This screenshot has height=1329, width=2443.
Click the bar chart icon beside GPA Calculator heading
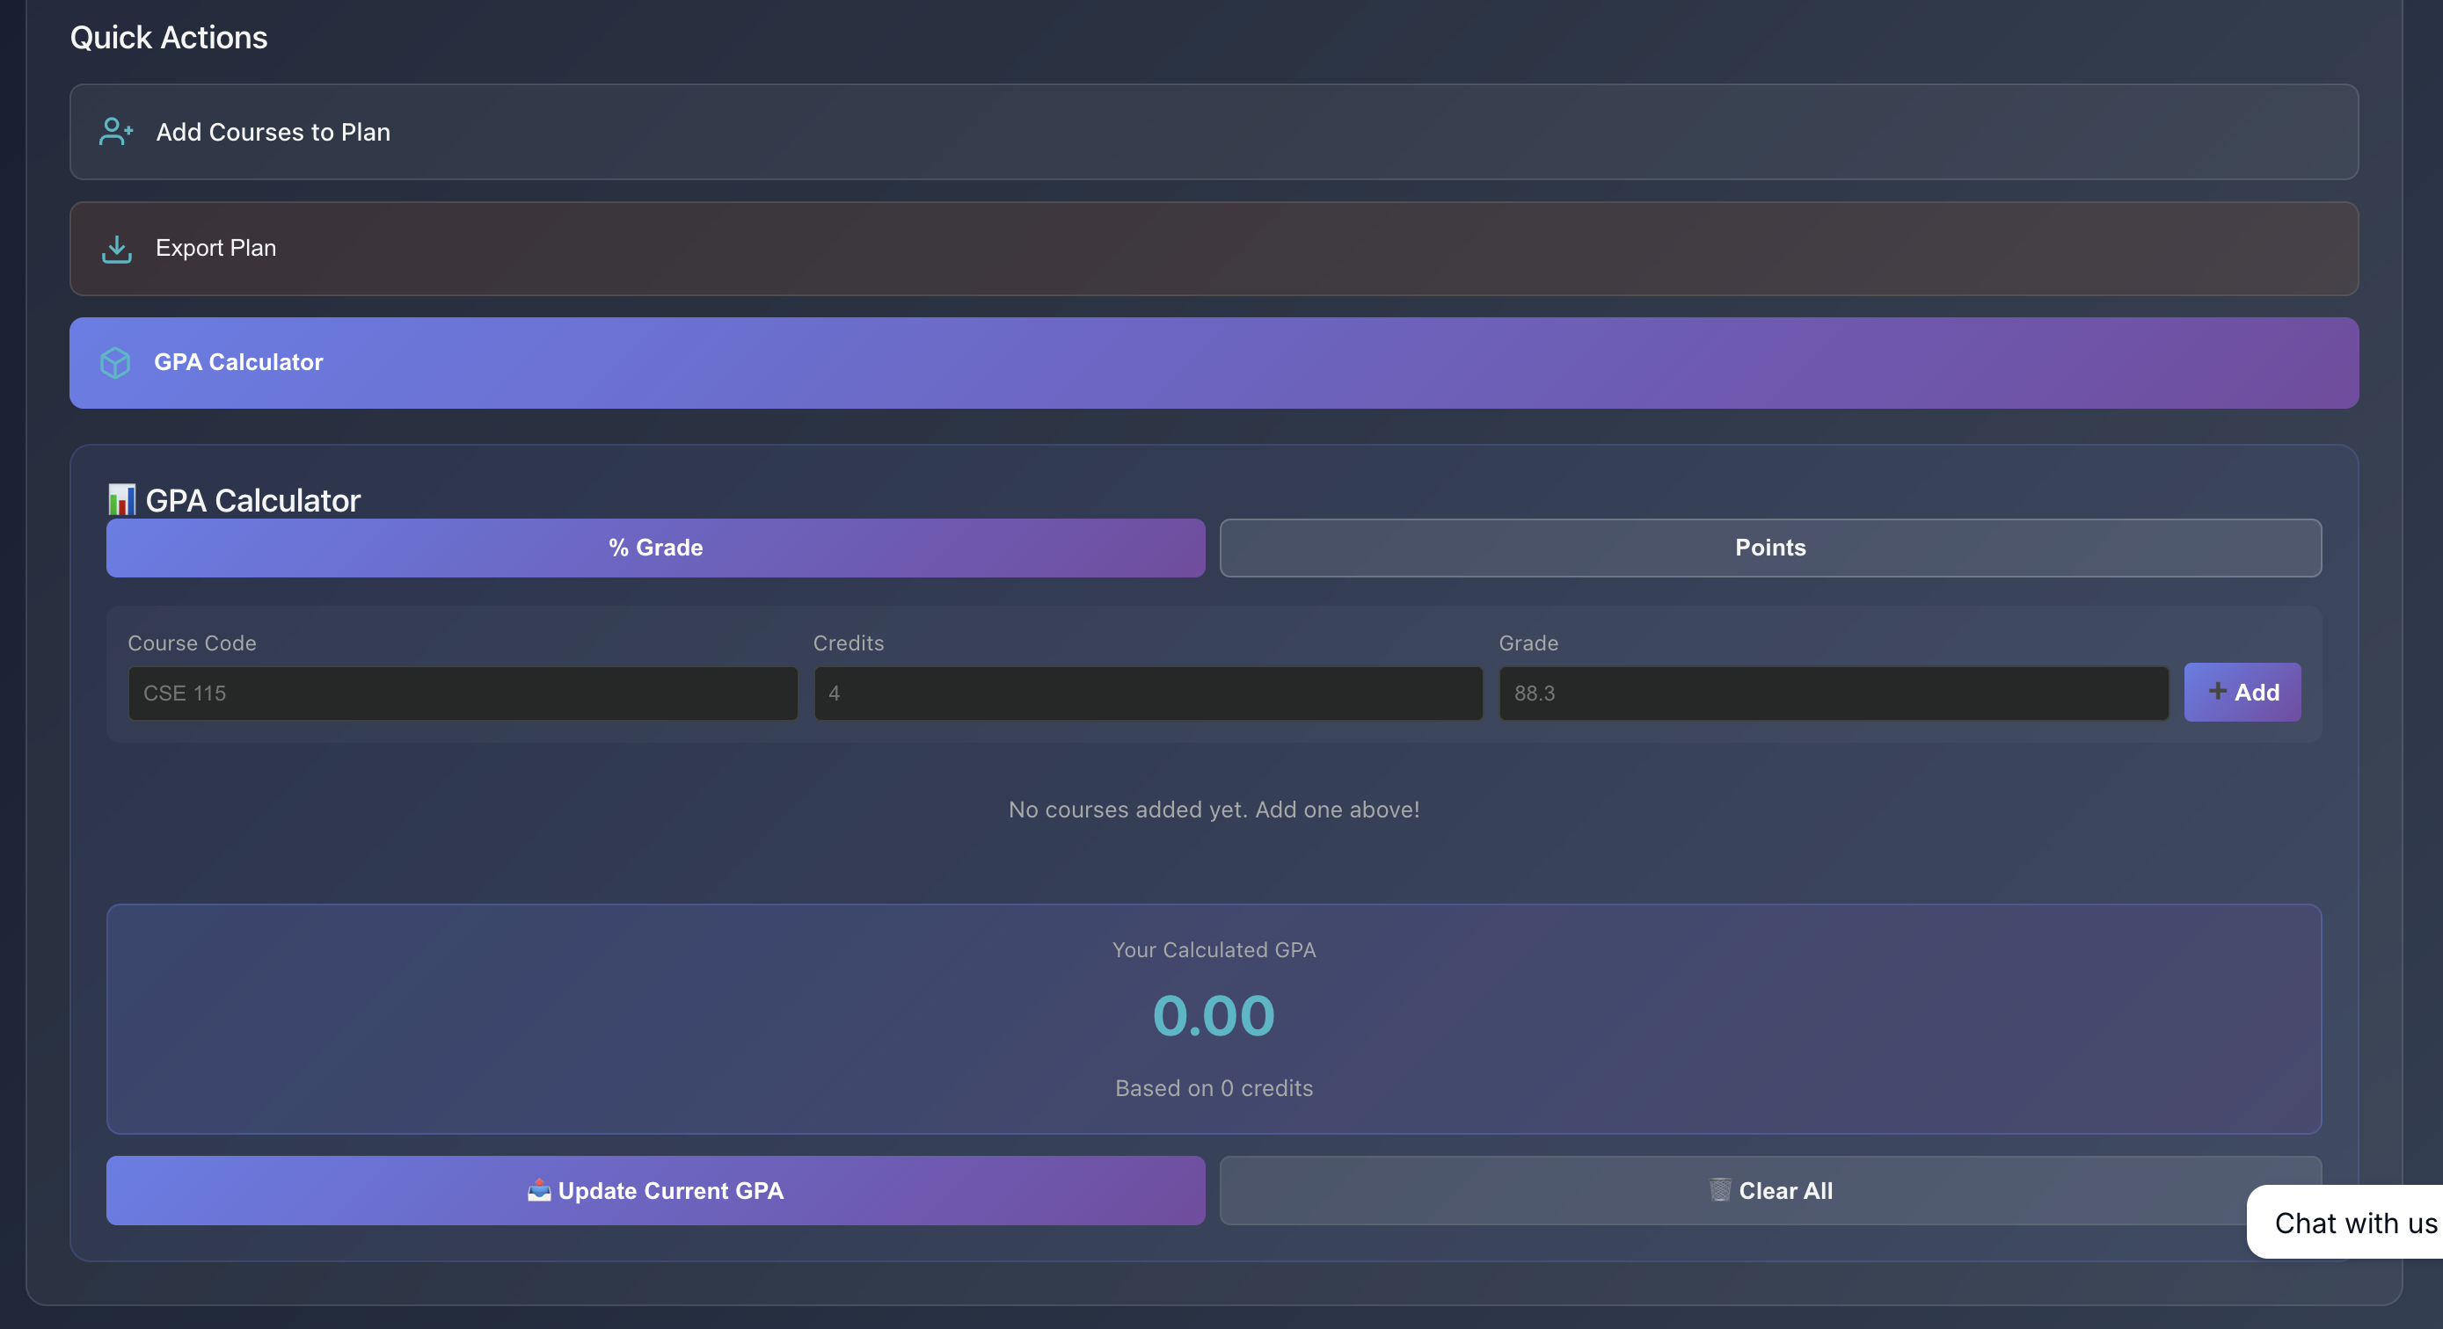click(121, 499)
